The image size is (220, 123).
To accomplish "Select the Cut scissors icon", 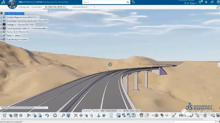I will coord(29,115).
